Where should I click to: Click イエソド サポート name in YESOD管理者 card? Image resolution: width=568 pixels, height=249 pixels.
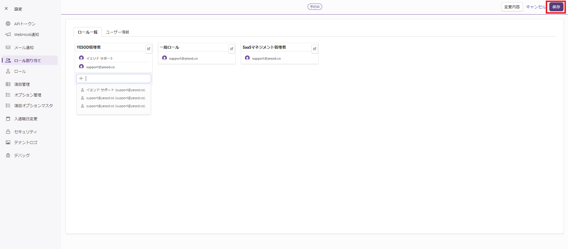[x=100, y=58]
